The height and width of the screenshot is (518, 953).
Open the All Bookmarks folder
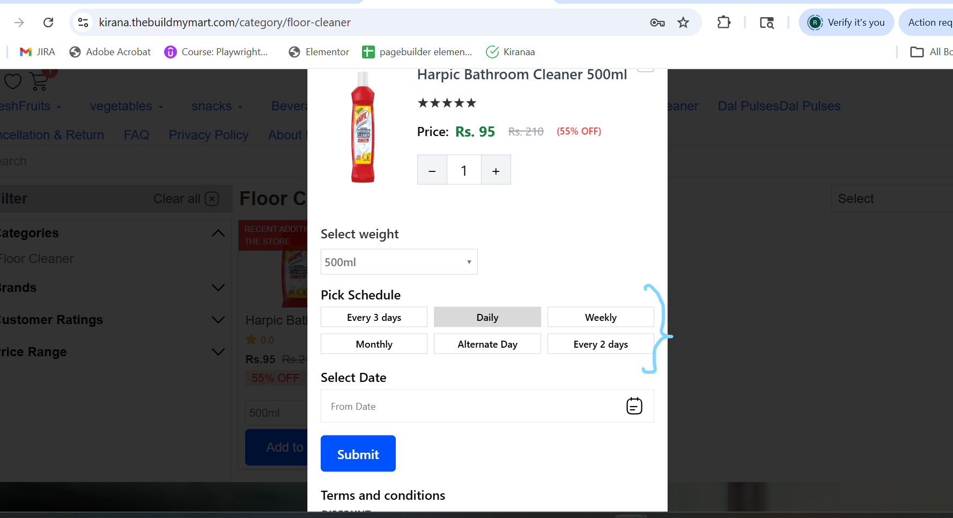(x=931, y=52)
